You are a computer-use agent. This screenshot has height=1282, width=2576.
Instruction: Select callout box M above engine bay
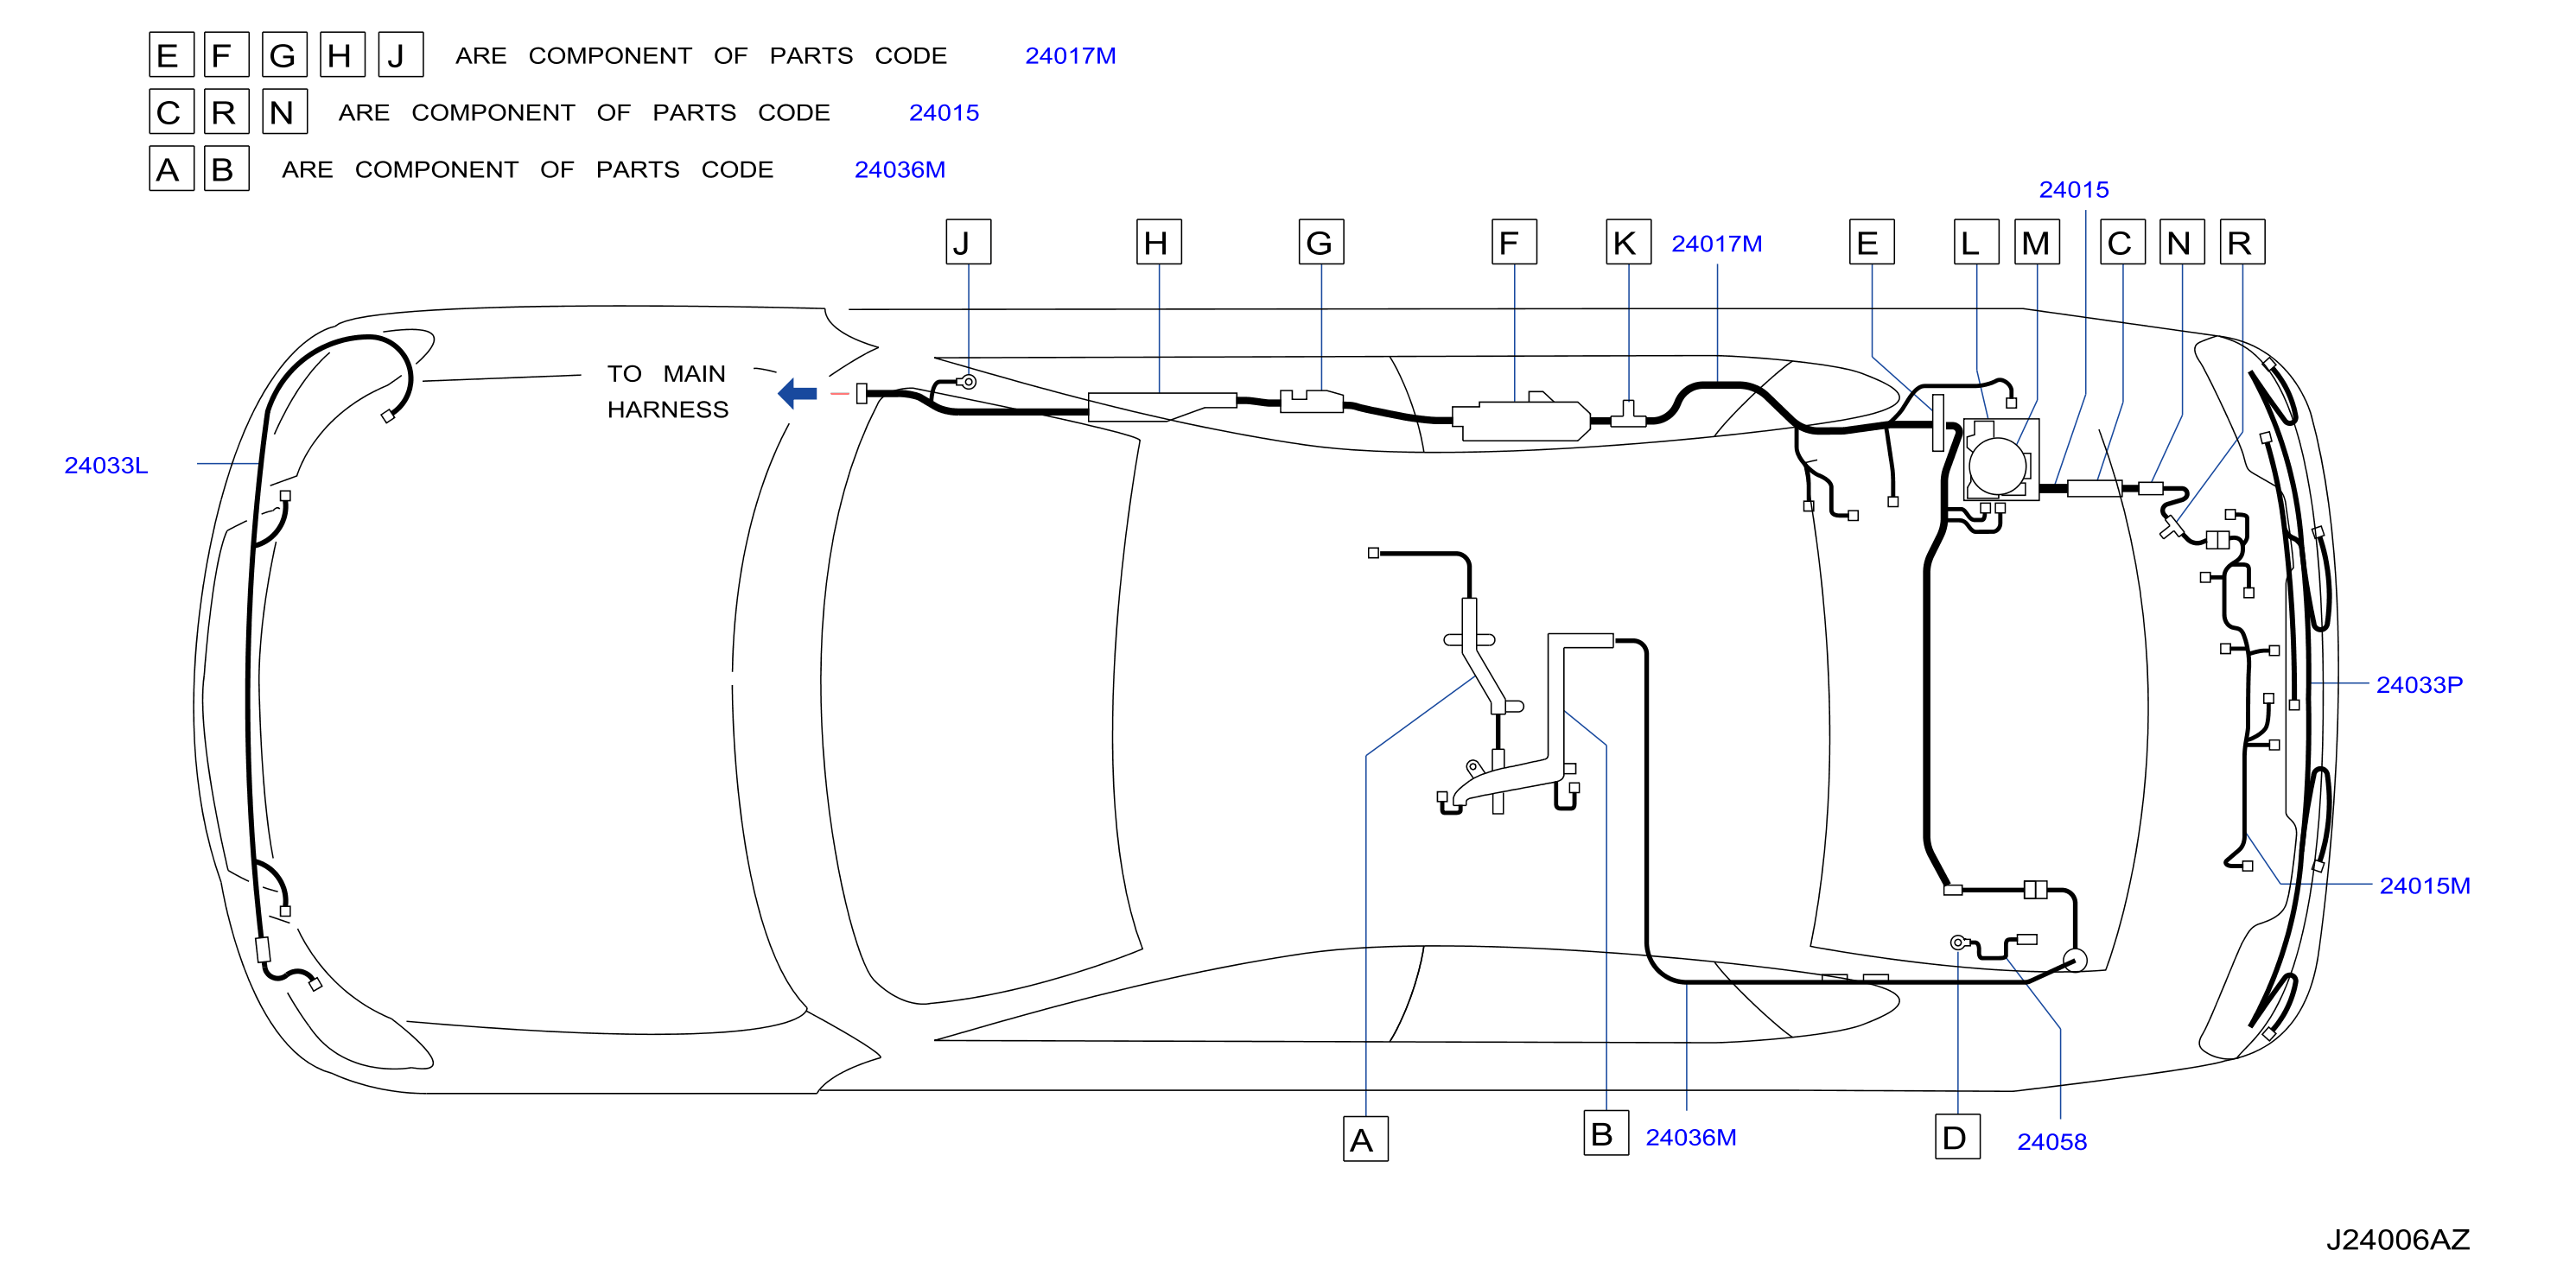[2036, 242]
